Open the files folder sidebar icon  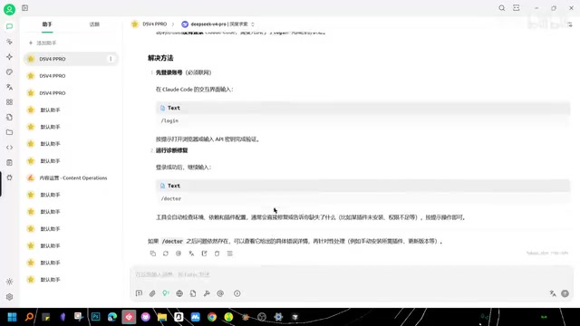point(9,132)
